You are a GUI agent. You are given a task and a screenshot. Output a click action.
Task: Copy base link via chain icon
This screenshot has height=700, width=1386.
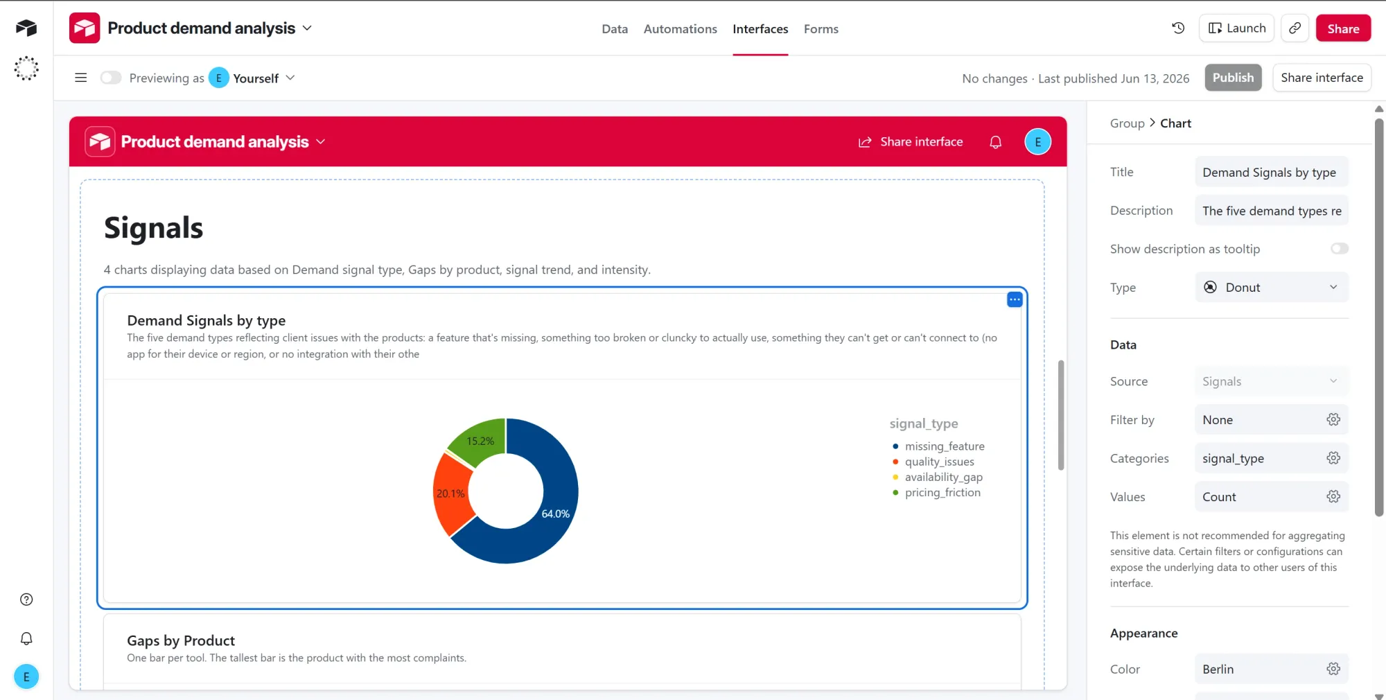1295,28
